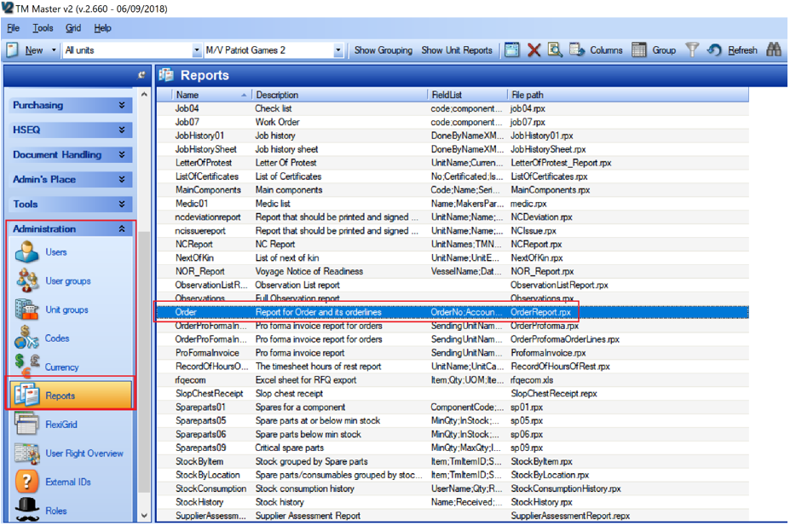Open the Tools menu
796x526 pixels.
pos(43,28)
